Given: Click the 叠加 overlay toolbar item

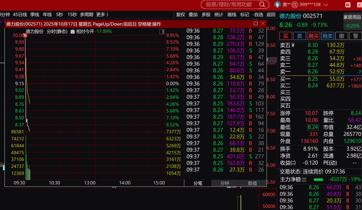Looking at the screenshot, I should click(193, 14).
